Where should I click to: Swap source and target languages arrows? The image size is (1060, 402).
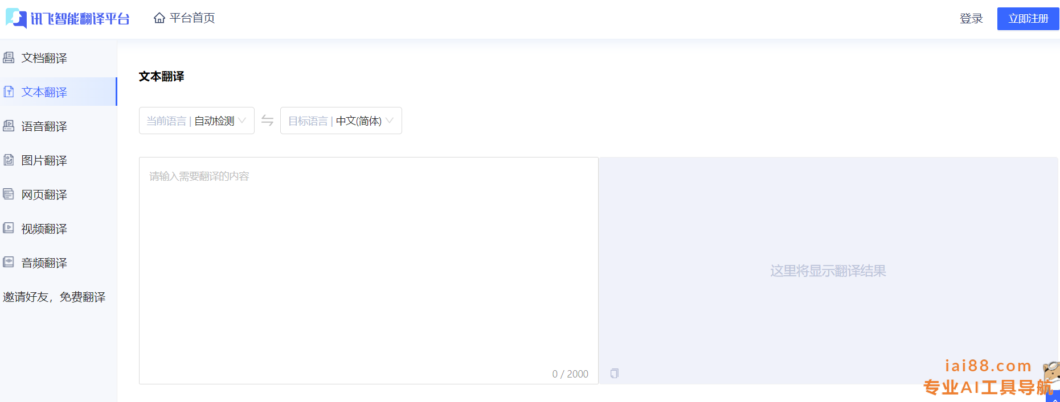(267, 121)
